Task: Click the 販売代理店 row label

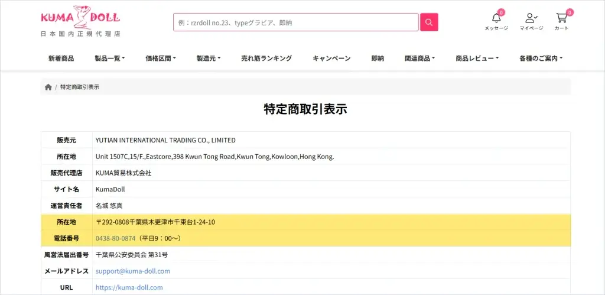Action: [66, 173]
